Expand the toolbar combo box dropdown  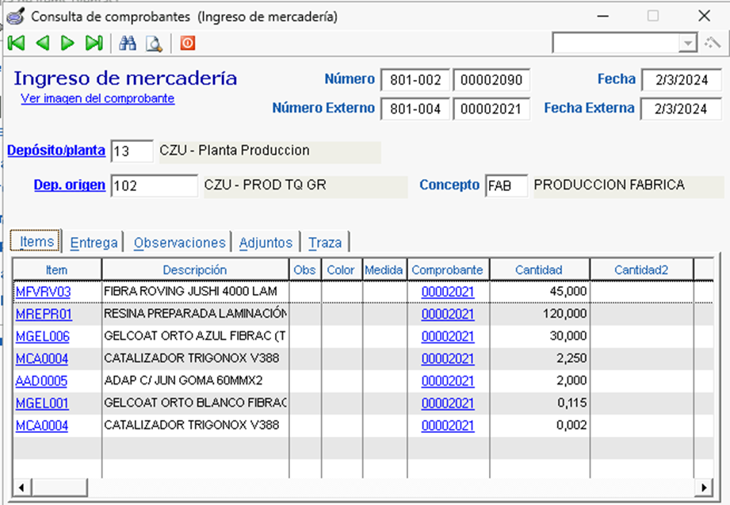click(x=687, y=44)
